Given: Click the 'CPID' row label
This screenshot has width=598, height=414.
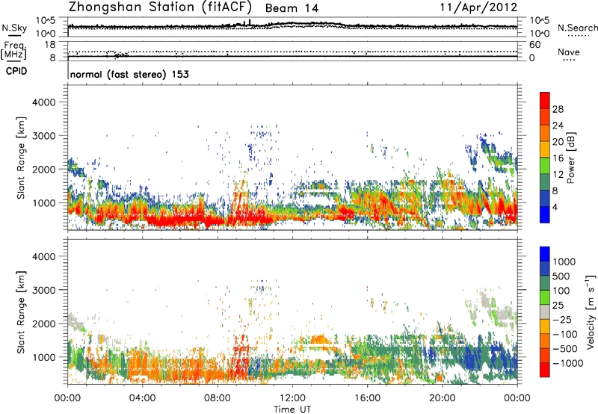Looking at the screenshot, I should click(x=16, y=71).
